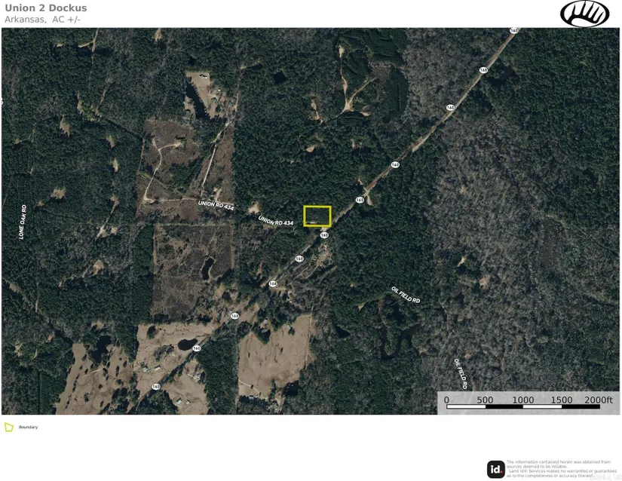Click the westernmost Union Rd 434 label
622x481 pixels.
point(216,205)
